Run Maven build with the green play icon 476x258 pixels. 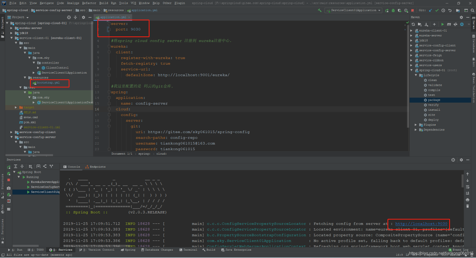[443, 24]
